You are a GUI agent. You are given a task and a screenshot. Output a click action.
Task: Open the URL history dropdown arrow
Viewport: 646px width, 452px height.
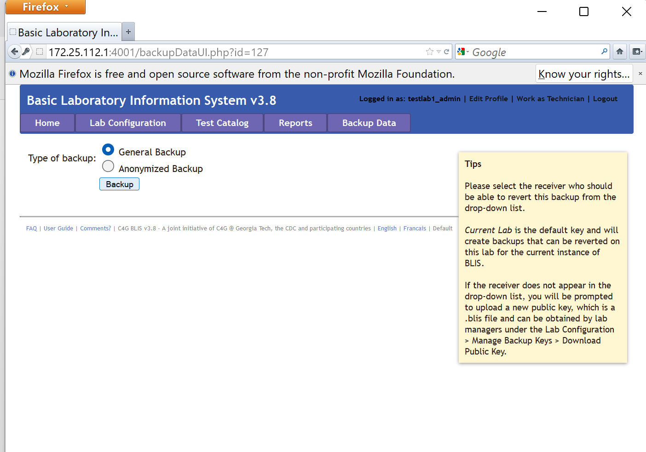(438, 52)
